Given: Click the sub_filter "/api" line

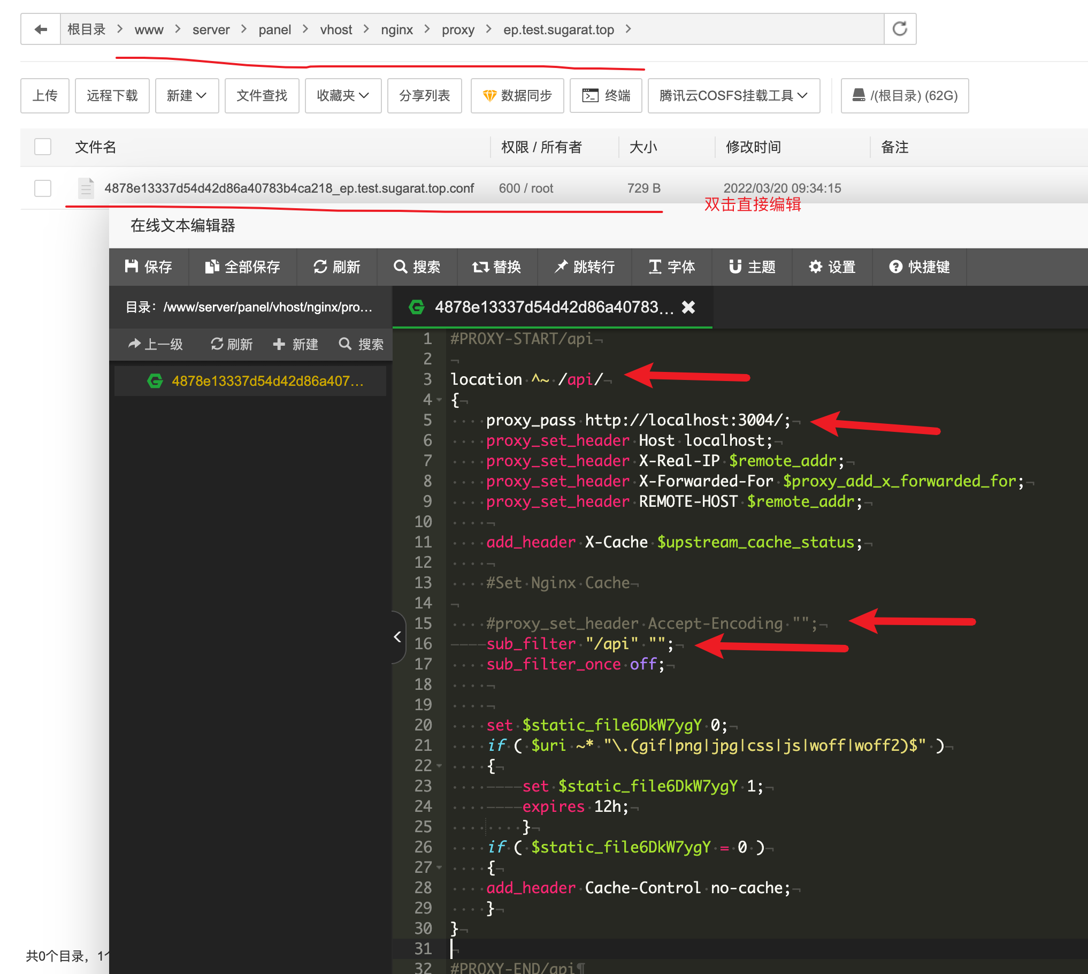Looking at the screenshot, I should [580, 644].
